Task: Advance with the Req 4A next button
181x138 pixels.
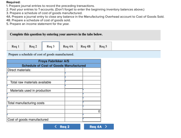Action: pyautogui.click(x=99, y=127)
